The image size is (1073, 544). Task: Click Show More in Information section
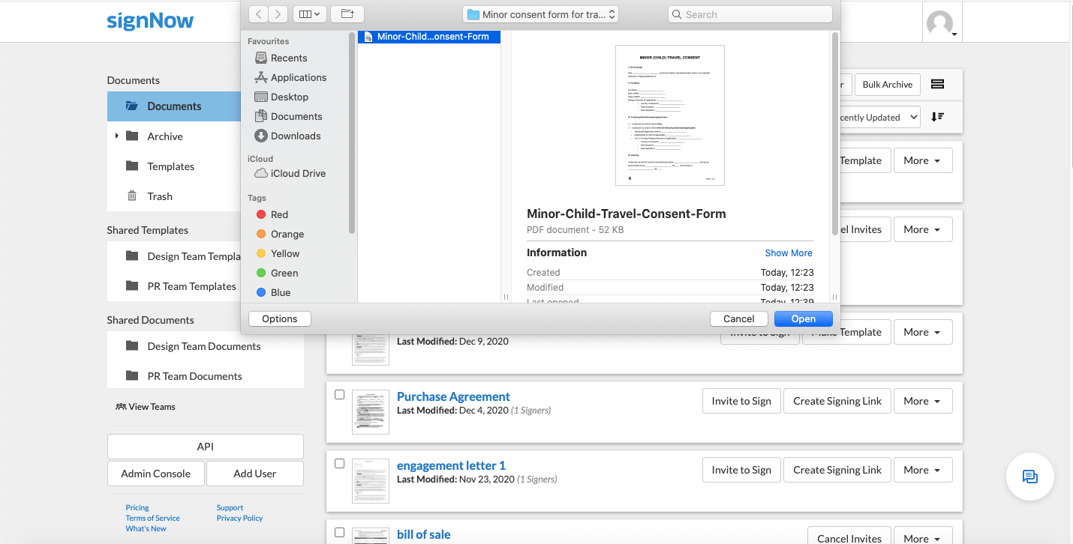click(x=789, y=253)
